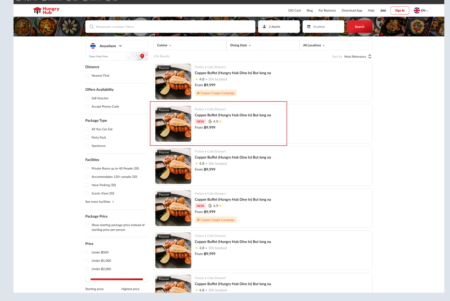Click the map pin on map preview
Image resolution: width=450 pixels, height=301 pixels.
(142, 56)
